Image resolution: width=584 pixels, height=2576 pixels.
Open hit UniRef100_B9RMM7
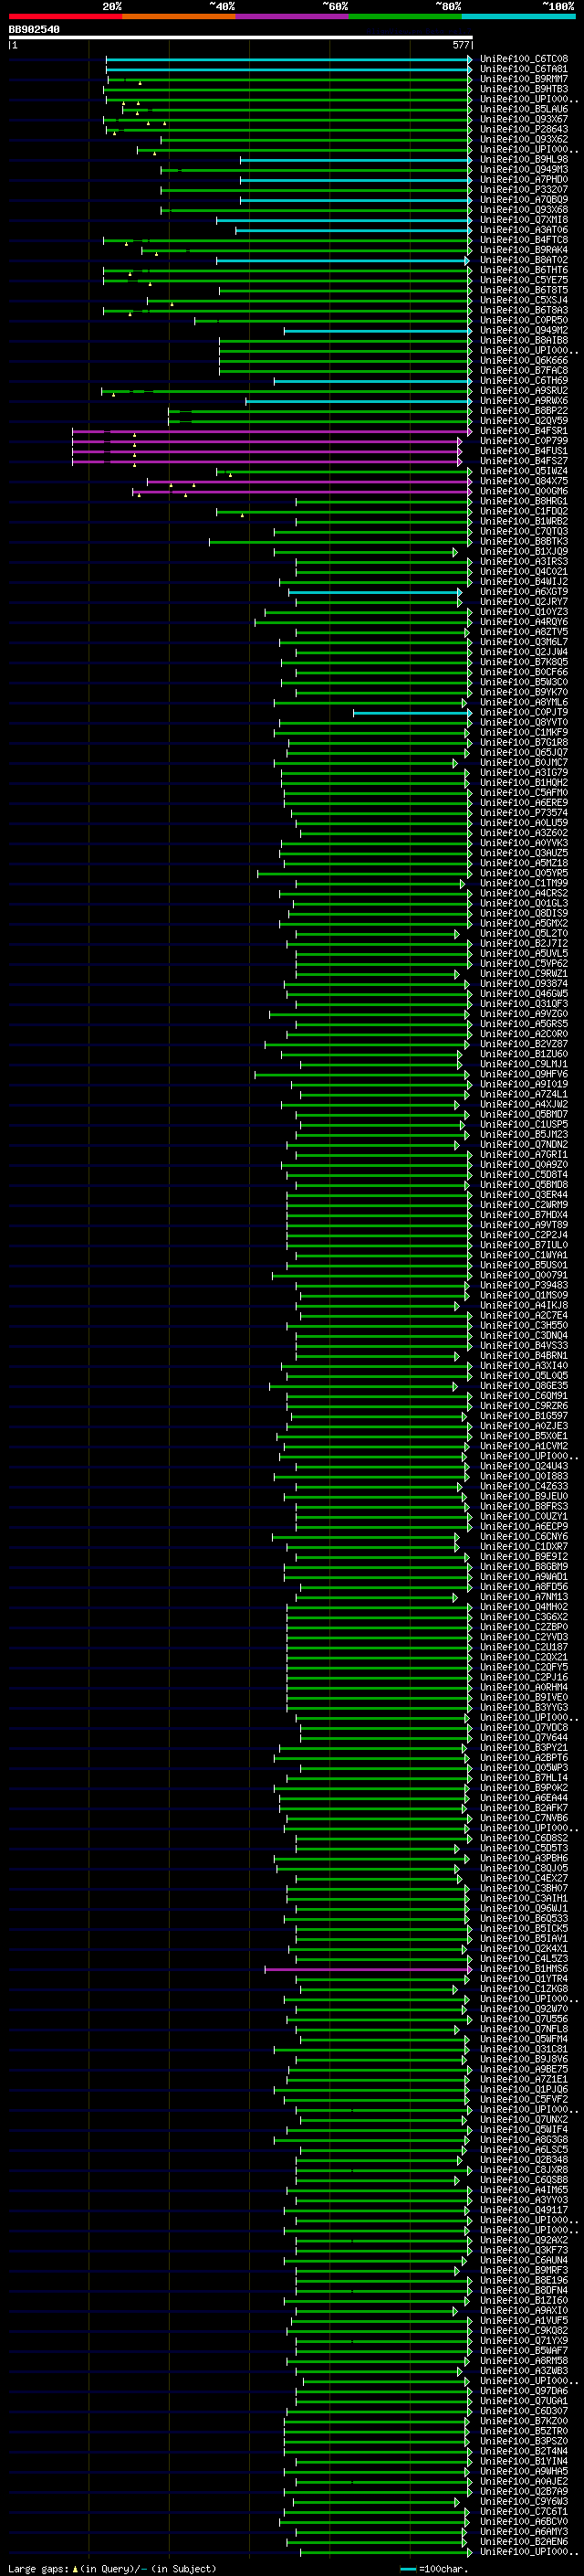524,79
